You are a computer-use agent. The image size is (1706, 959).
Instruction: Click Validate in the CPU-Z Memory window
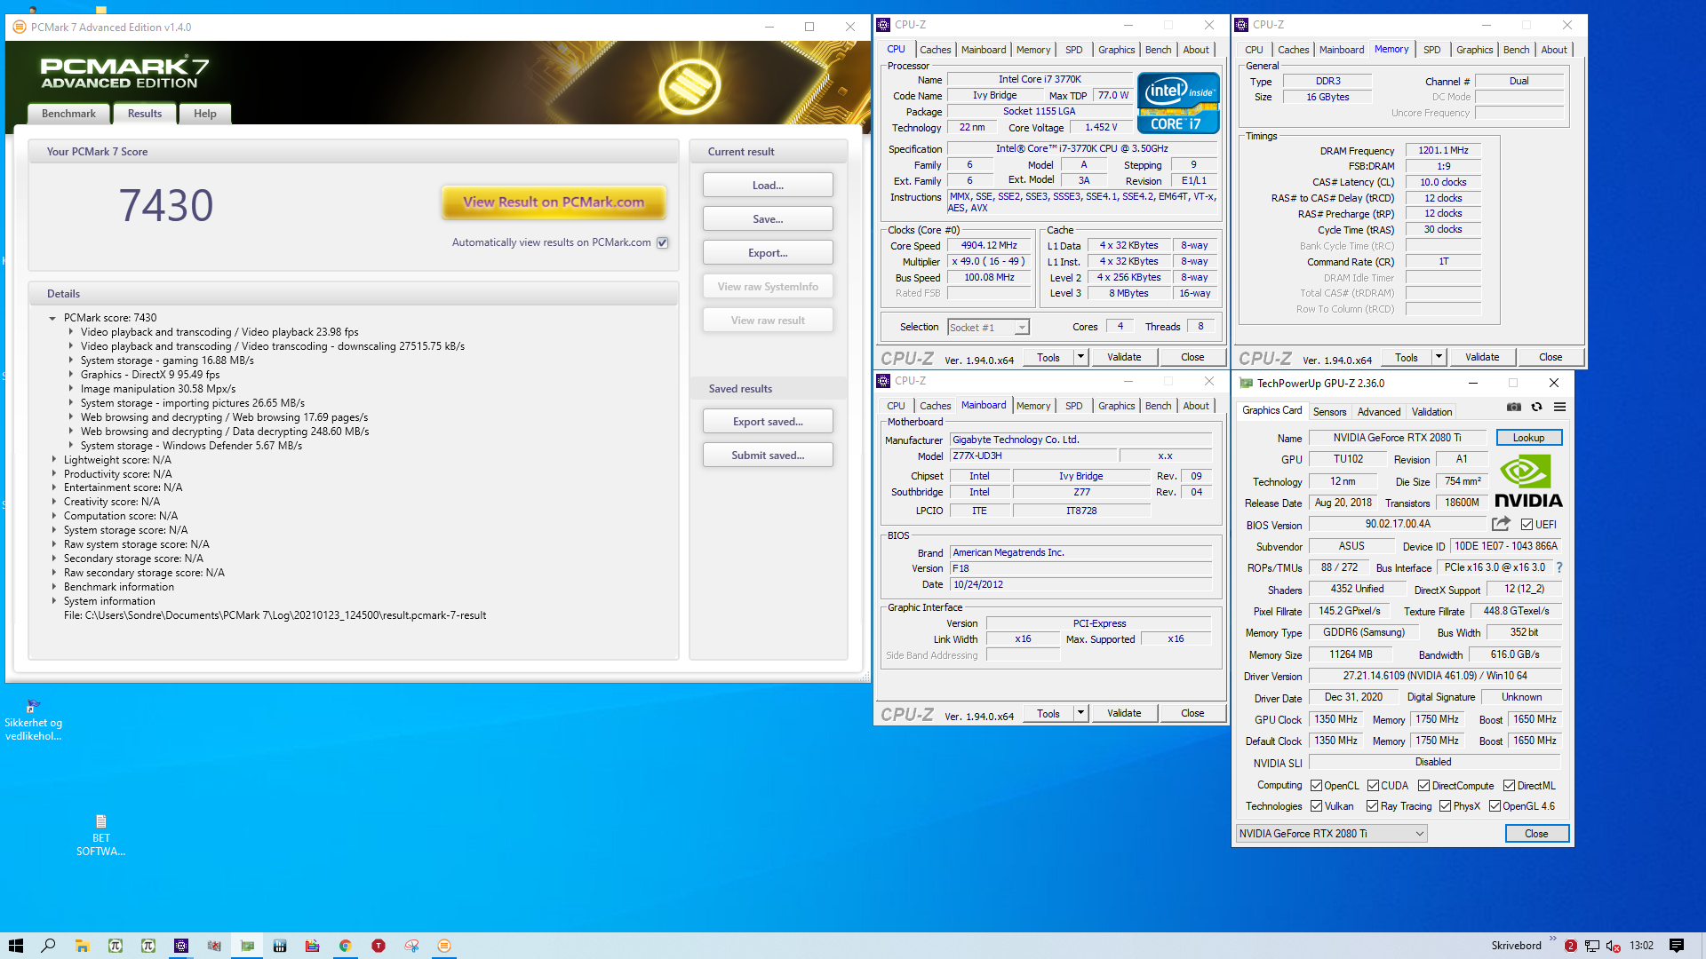coord(1482,357)
